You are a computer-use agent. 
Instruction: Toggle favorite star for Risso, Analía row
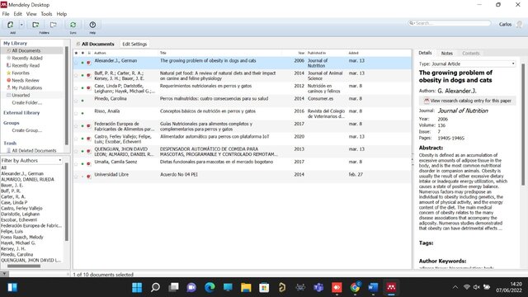[76, 113]
